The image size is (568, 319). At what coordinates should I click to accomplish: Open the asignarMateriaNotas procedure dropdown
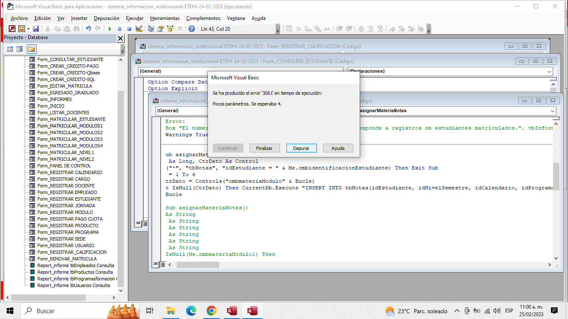pos(553,111)
